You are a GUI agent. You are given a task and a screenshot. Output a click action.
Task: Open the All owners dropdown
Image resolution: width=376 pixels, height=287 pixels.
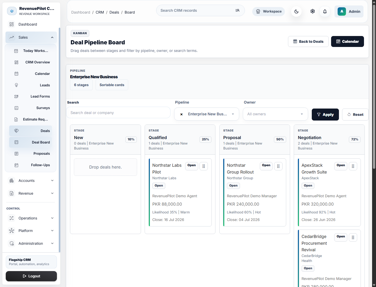(275, 114)
